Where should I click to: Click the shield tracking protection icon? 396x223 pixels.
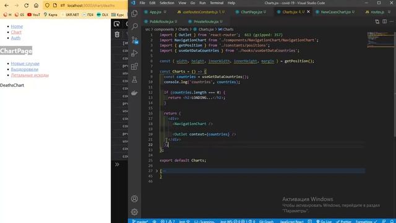click(x=47, y=6)
